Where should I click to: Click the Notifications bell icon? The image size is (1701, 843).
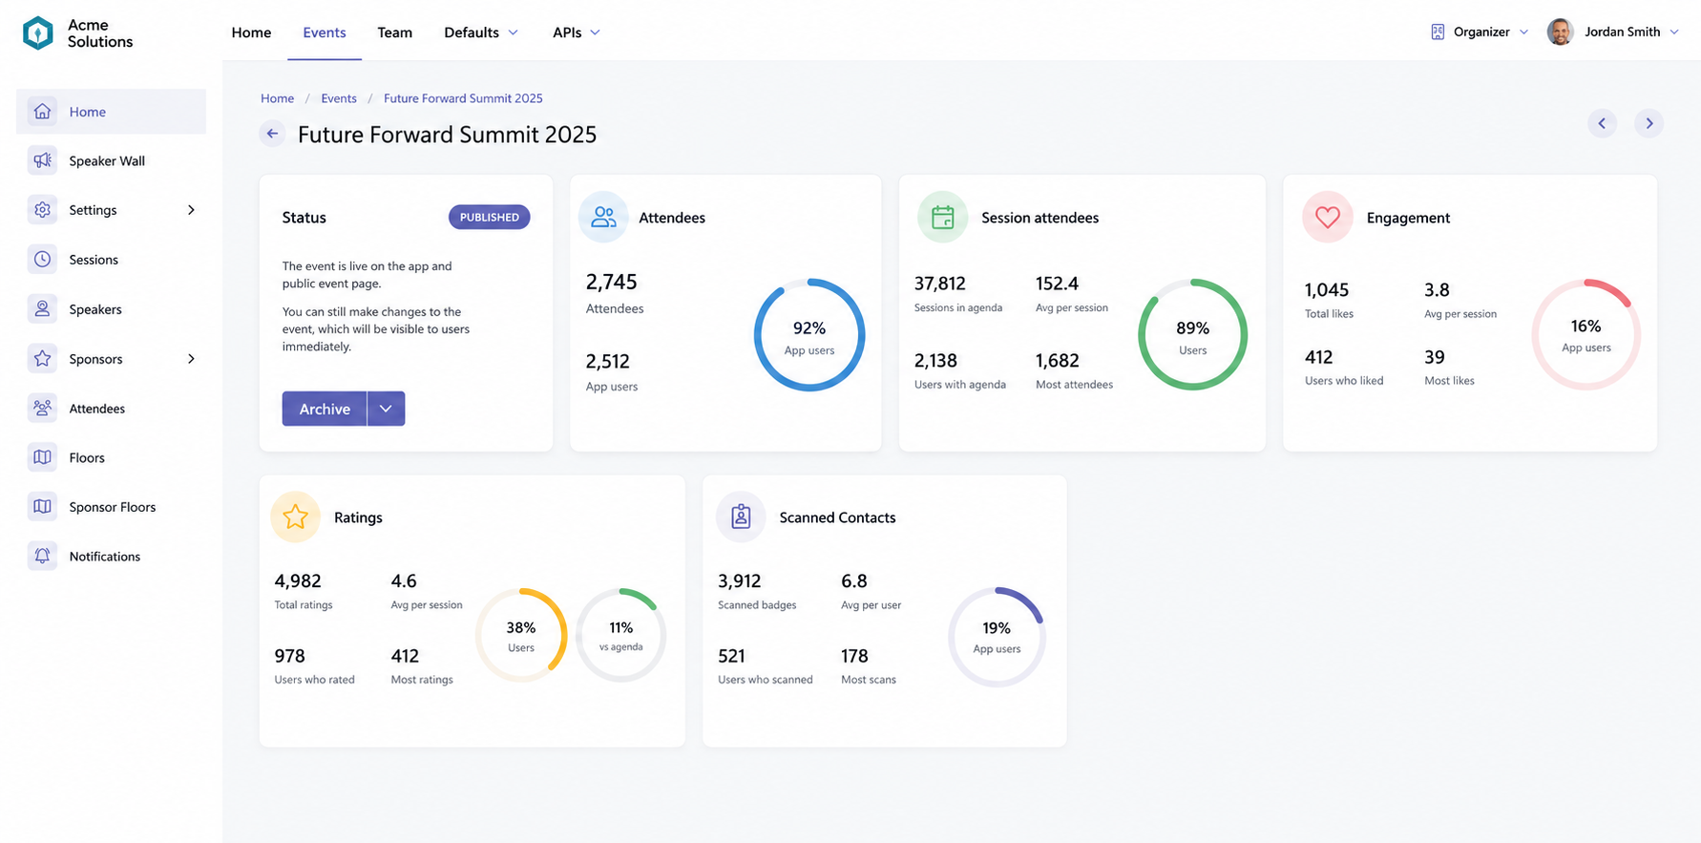42,556
